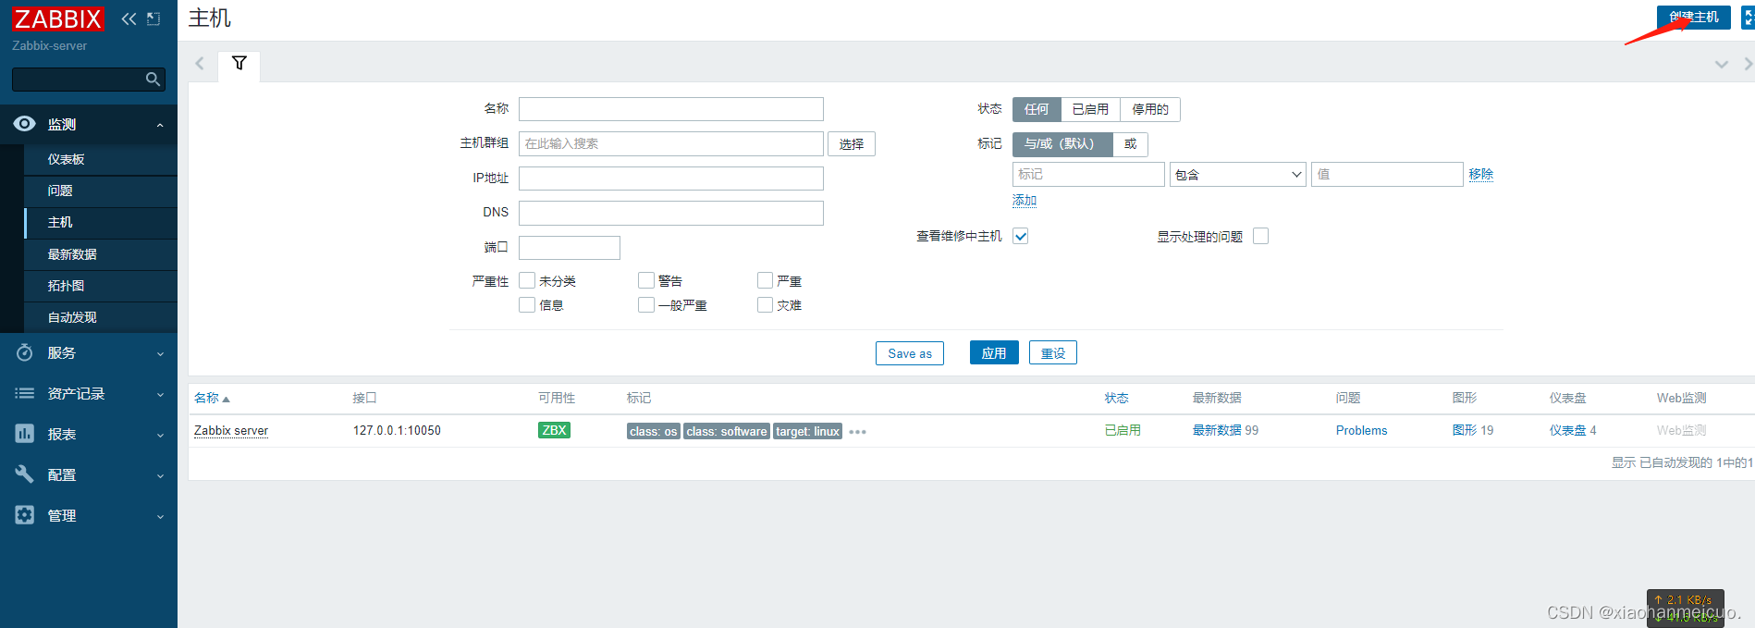Check the 未分类 severity checkbox
Viewport: 1755px width, 628px height.
[527, 280]
